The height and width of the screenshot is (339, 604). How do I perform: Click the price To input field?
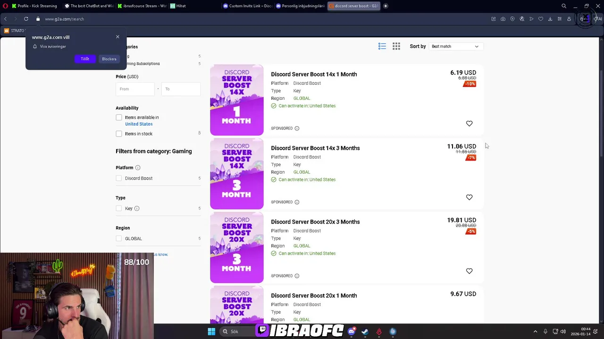[x=181, y=89]
